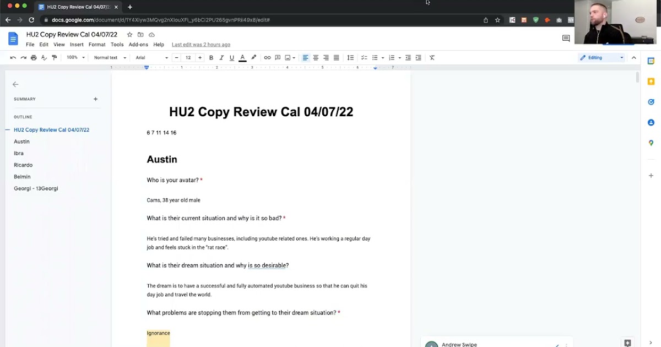Toggle underline formatting
Image resolution: width=661 pixels, height=347 pixels.
(x=232, y=58)
